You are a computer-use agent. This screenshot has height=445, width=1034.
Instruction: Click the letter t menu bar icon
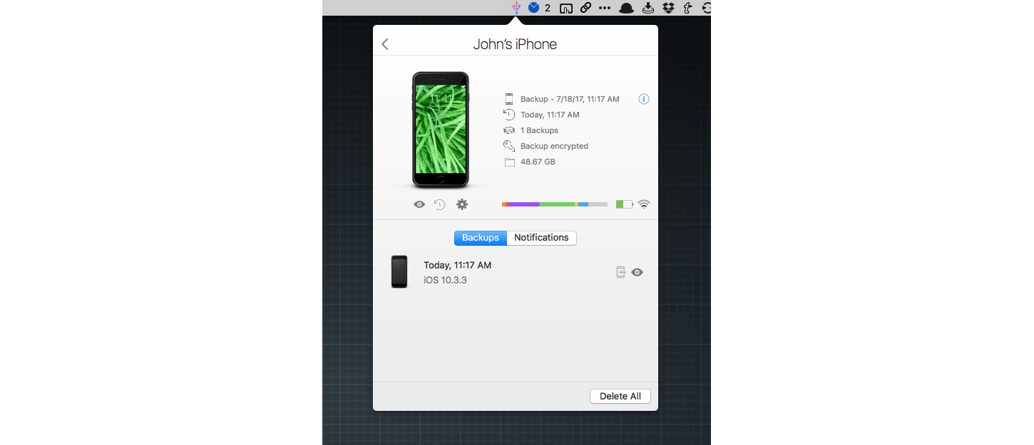(x=687, y=8)
